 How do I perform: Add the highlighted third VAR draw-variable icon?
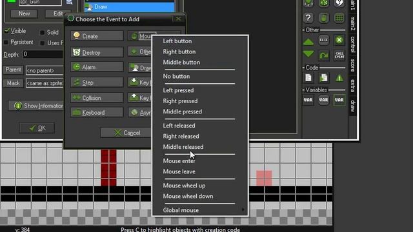point(339,101)
